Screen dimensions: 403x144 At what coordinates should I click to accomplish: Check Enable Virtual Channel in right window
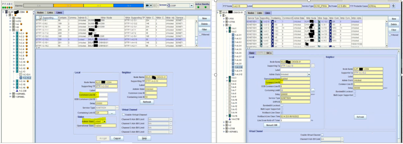click(322, 135)
